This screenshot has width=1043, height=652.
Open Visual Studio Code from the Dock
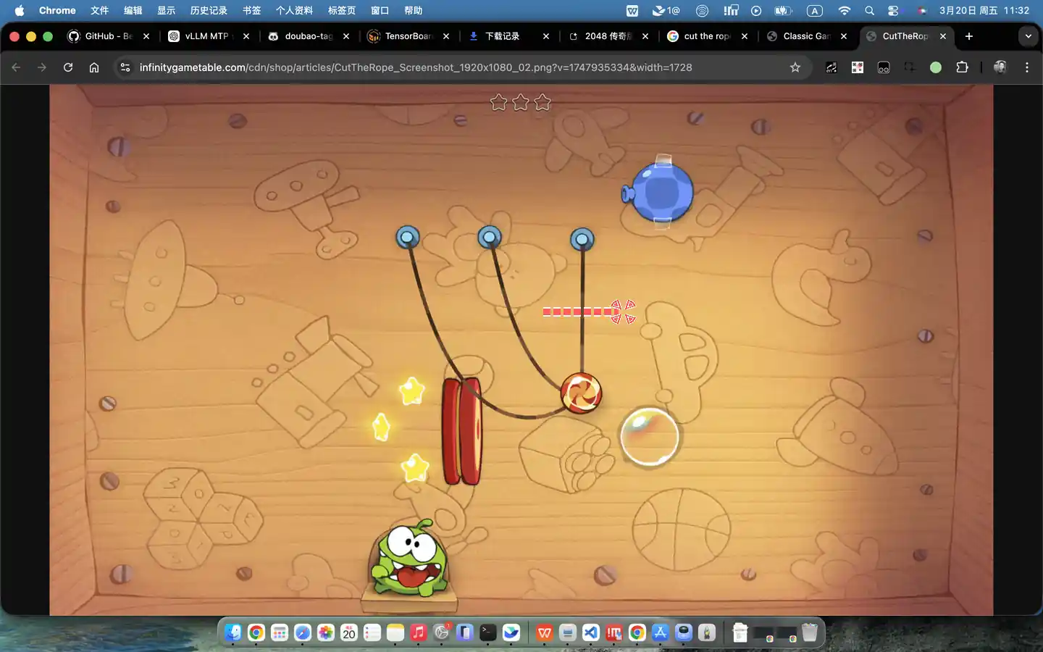pos(591,632)
